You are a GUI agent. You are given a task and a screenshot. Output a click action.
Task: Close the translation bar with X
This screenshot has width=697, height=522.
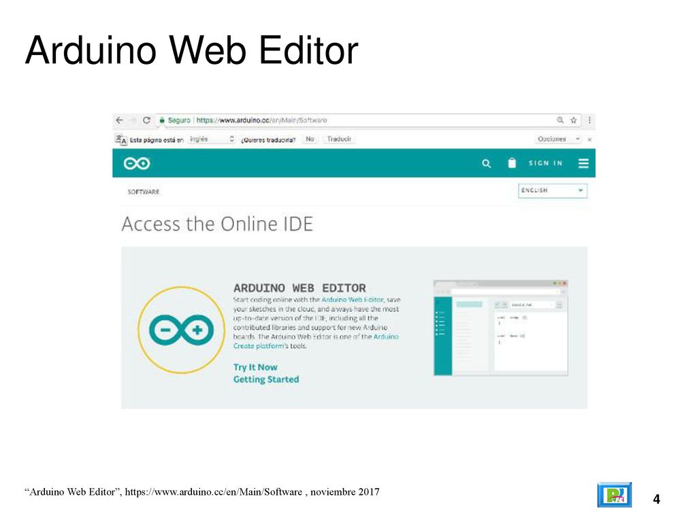589,139
